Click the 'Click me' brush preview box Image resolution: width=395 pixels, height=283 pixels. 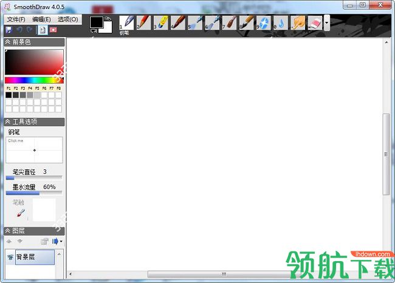point(34,150)
